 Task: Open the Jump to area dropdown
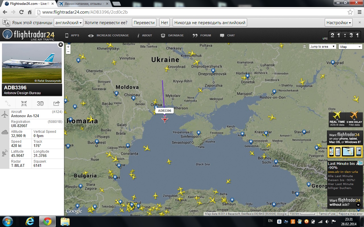[x=322, y=47]
